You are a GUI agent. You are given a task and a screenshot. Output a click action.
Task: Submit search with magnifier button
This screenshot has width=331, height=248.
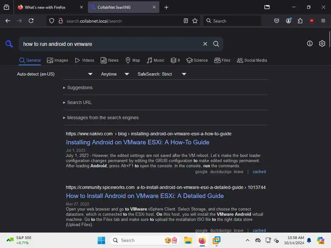216,44
